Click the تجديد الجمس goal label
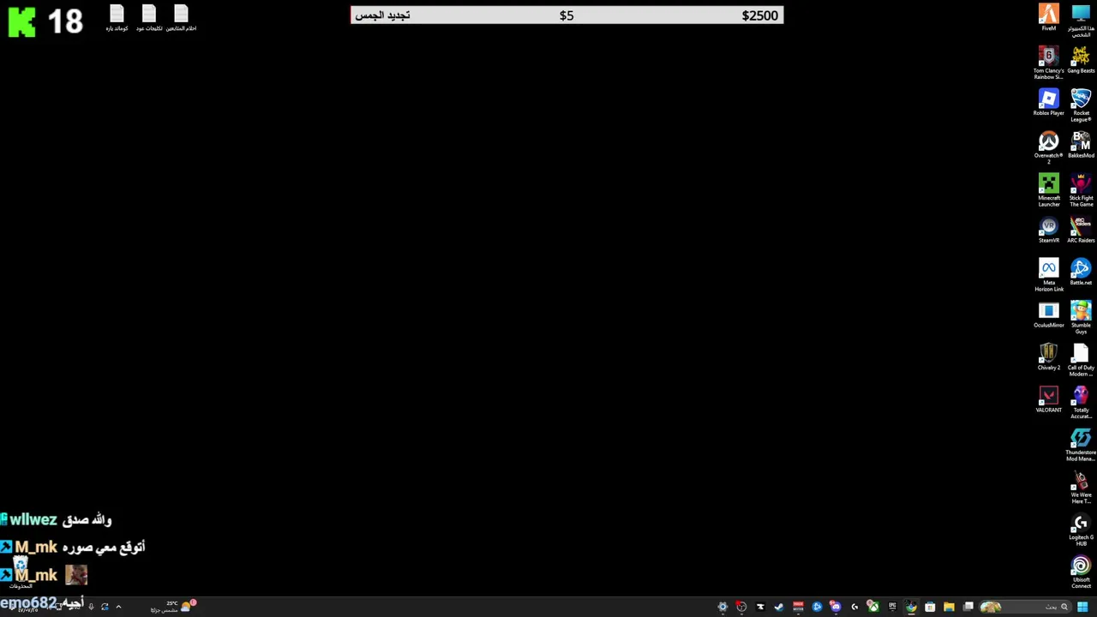Image resolution: width=1097 pixels, height=617 pixels. (x=382, y=15)
